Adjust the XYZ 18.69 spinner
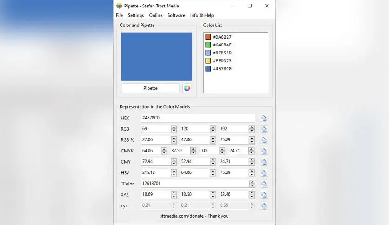 (x=174, y=194)
